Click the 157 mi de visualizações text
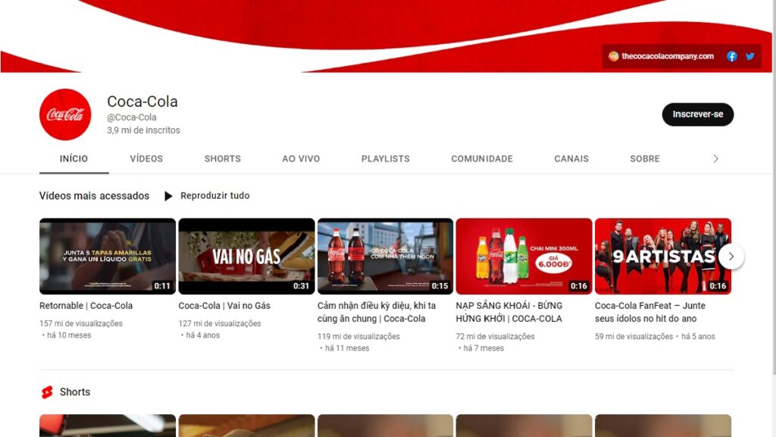The height and width of the screenshot is (437, 776). click(81, 323)
